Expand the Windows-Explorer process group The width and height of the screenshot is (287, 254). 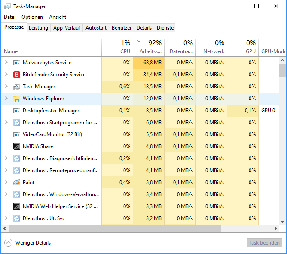click(x=6, y=99)
